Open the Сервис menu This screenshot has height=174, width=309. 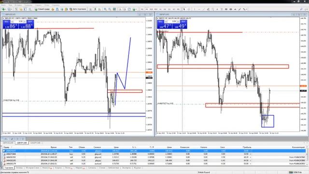coord(38,5)
